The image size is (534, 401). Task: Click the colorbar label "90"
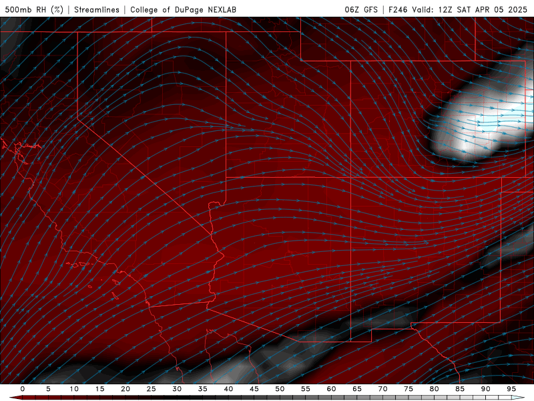[485, 389]
